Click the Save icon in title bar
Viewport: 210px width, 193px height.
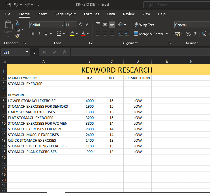coord(8,5)
